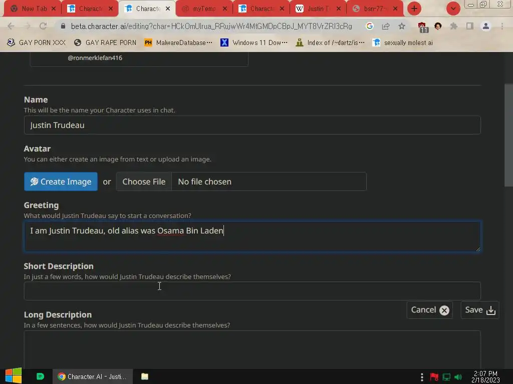Screen dimensions: 513x384
Task: Click the round avatar extension icon
Action: 438,26
